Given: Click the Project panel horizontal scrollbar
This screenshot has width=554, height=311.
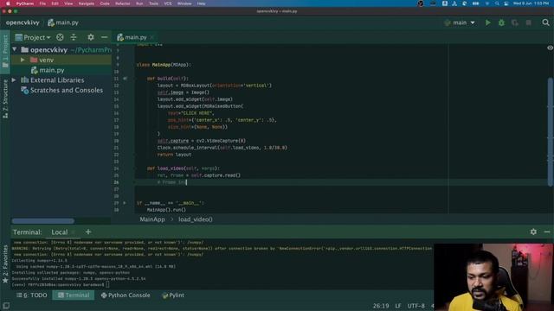Looking at the screenshot, I should (x=43, y=221).
